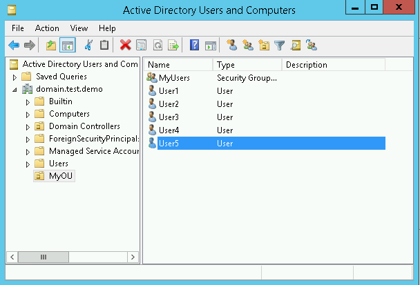The width and height of the screenshot is (420, 285).
Task: Click the Forward arrow toolbar icon
Action: coord(30,46)
